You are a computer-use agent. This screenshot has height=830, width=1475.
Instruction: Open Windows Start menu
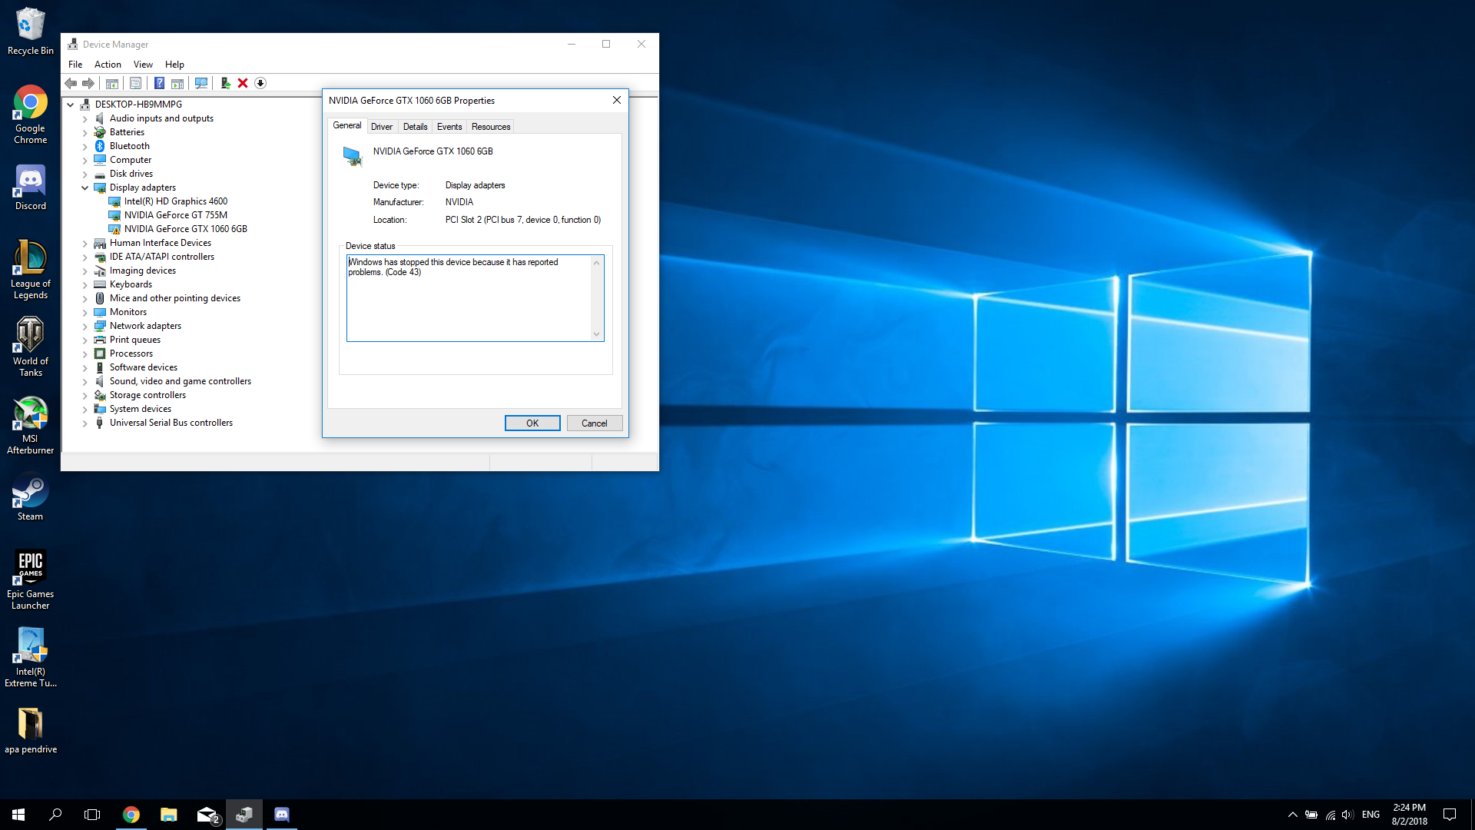pyautogui.click(x=18, y=815)
